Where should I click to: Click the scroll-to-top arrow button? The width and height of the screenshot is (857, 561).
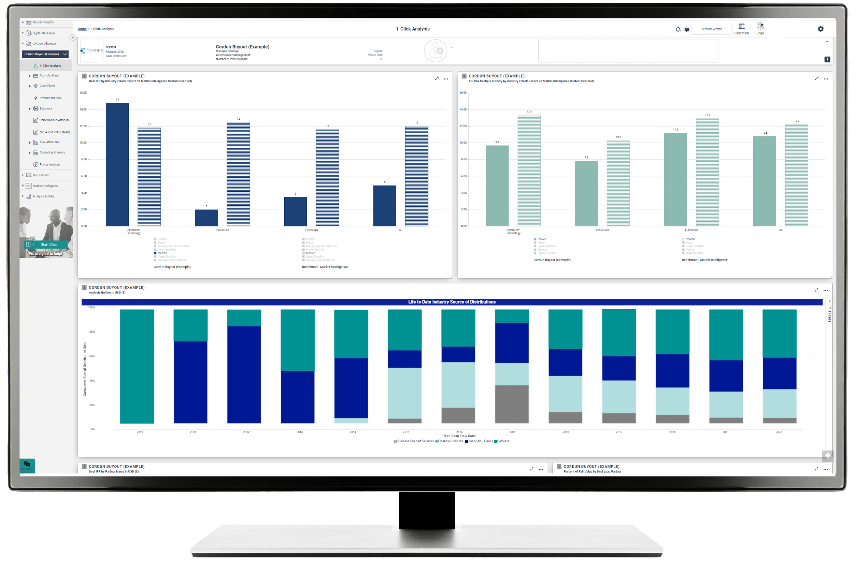(827, 456)
